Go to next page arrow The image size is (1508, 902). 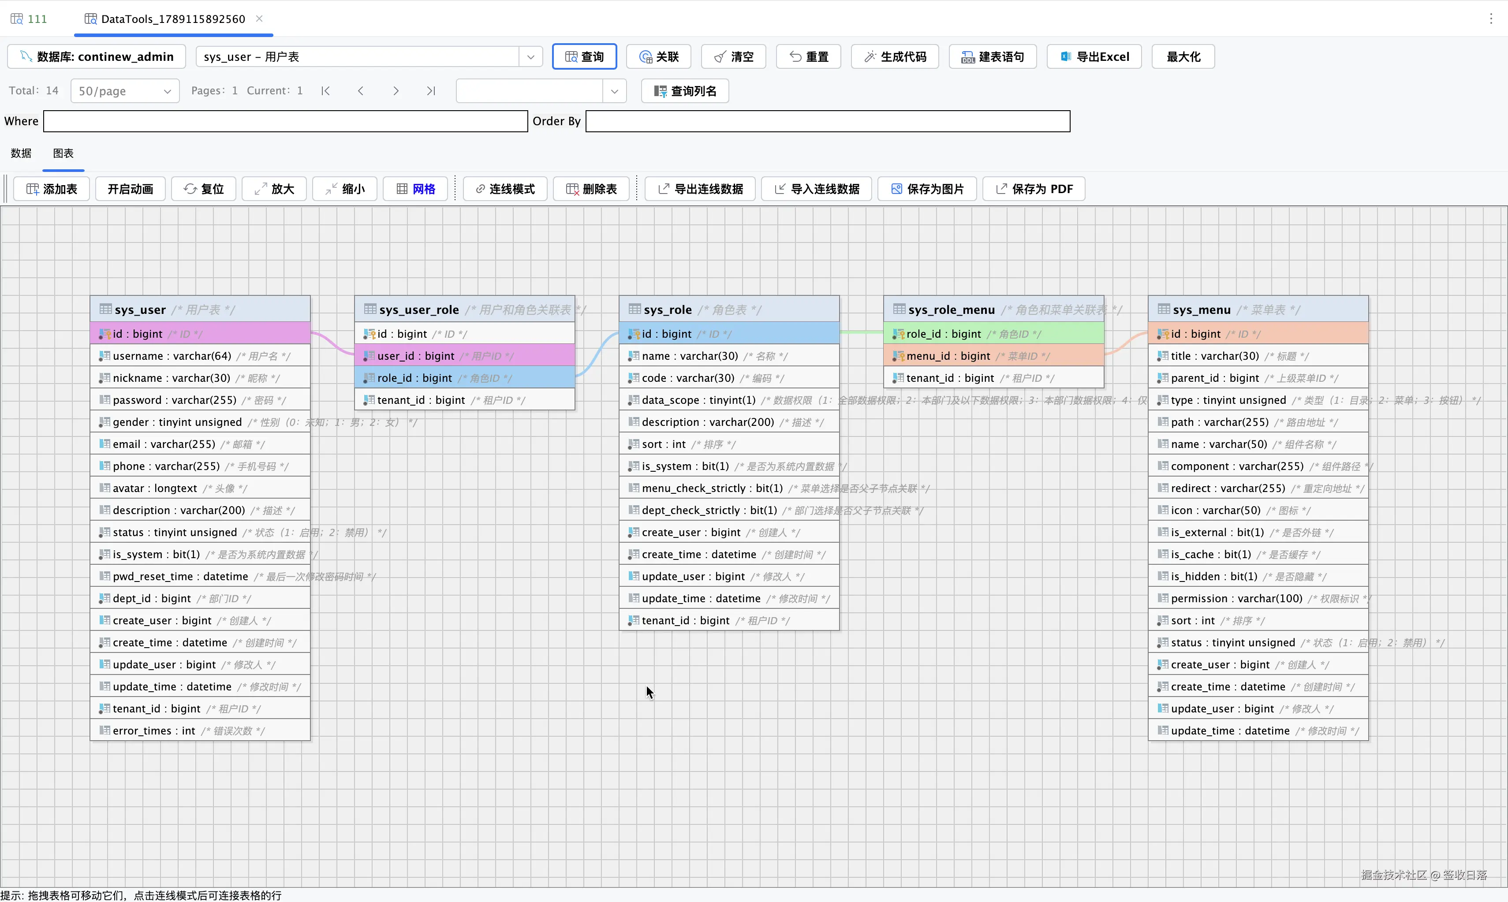(396, 91)
